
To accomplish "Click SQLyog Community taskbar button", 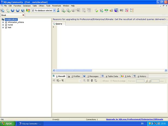I will coord(30,124).
